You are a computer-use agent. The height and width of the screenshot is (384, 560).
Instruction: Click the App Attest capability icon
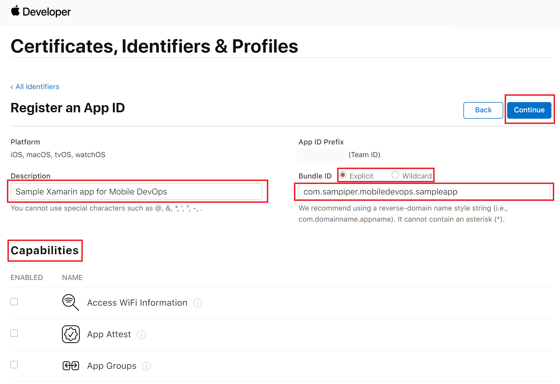(71, 334)
